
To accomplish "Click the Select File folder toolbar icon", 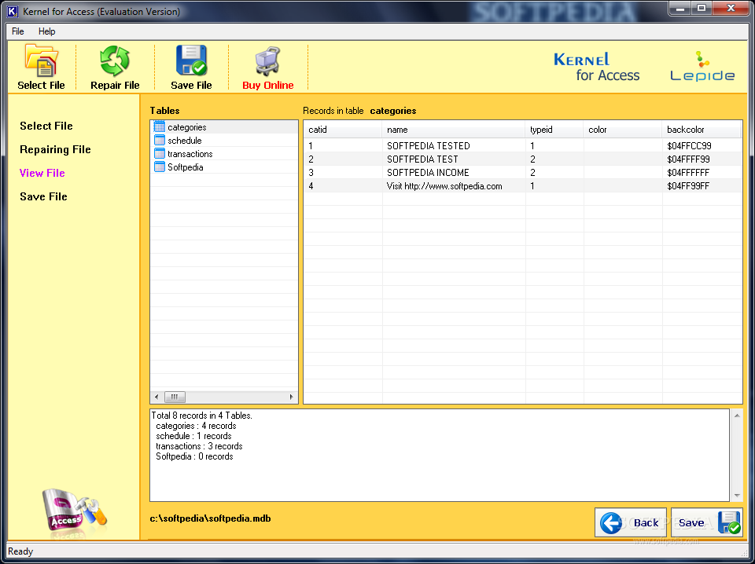I will [42, 60].
